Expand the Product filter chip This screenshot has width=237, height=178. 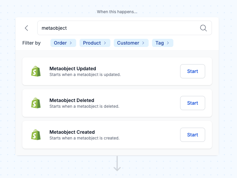(x=95, y=43)
